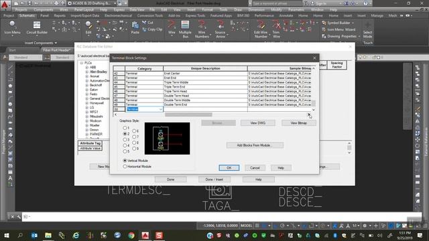Expand the ABB tree node
Screen dimensions: 429x241
point(87,67)
